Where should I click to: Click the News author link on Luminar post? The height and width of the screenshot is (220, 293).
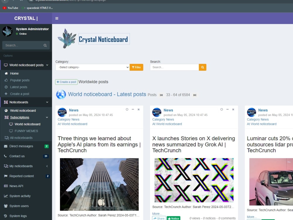(x=263, y=110)
